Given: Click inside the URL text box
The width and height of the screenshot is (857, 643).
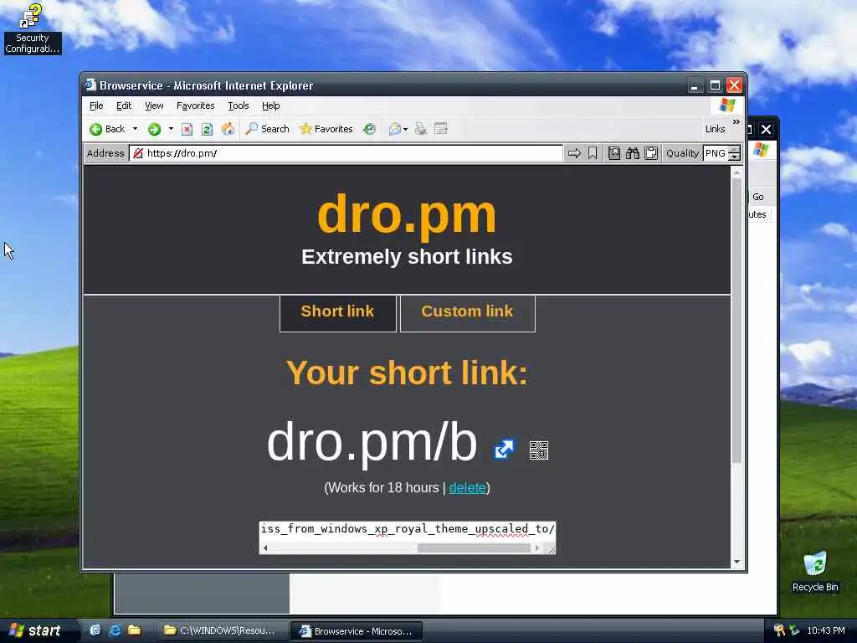Looking at the screenshot, I should coord(408,529).
